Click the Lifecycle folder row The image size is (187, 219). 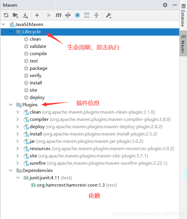90,32
